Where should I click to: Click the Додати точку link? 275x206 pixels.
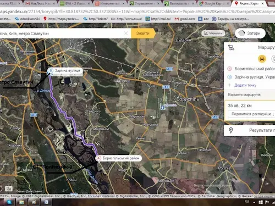245,85
